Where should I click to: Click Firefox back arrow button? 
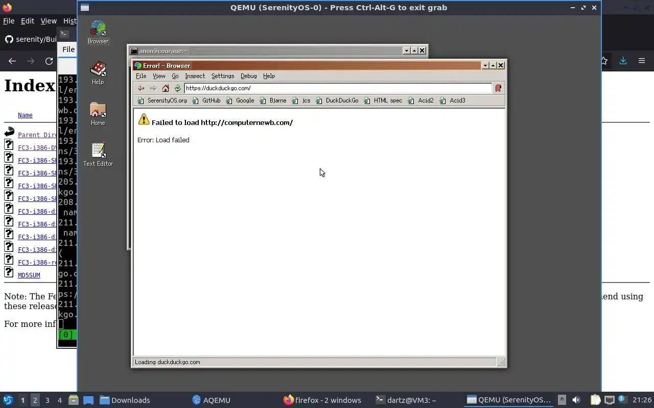pos(12,61)
